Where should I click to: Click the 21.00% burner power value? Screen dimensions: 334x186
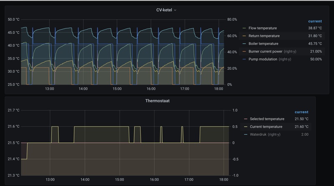click(x=316, y=51)
